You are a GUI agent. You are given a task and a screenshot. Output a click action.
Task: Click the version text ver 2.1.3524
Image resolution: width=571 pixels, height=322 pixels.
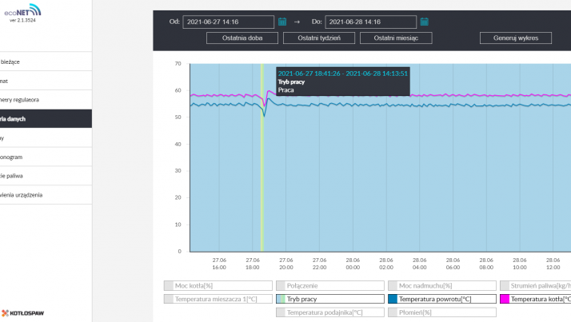click(x=22, y=21)
